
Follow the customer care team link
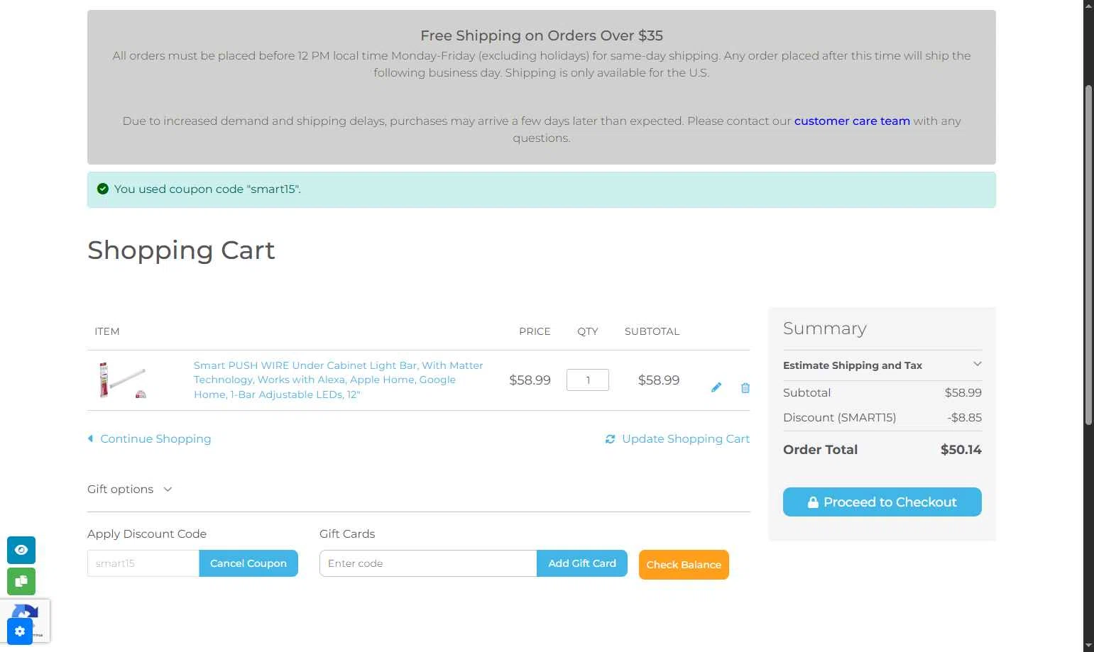(852, 121)
